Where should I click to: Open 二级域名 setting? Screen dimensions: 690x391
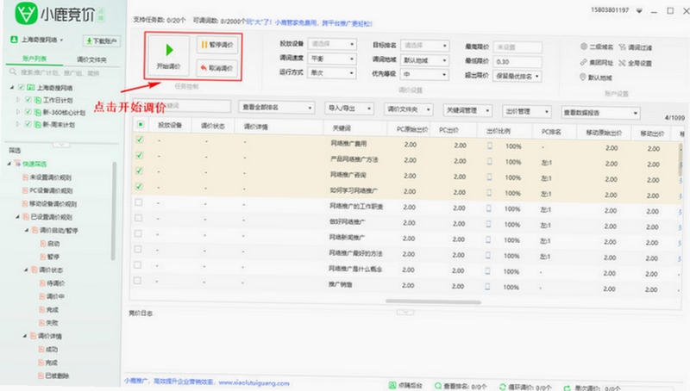[x=596, y=47]
